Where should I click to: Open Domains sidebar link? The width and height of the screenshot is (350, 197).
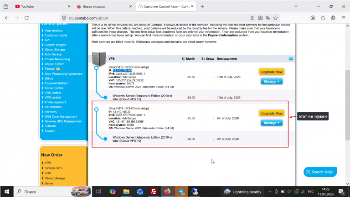(x=51, y=112)
